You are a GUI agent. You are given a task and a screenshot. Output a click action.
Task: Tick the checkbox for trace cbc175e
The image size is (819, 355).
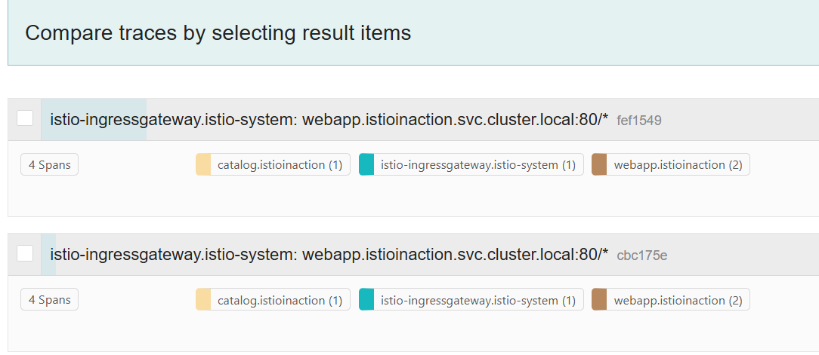[25, 253]
